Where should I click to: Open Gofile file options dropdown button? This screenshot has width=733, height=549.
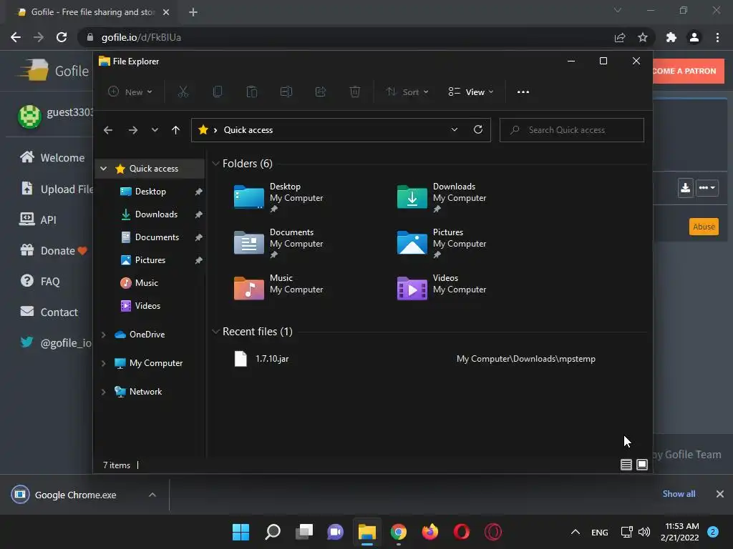(x=707, y=188)
